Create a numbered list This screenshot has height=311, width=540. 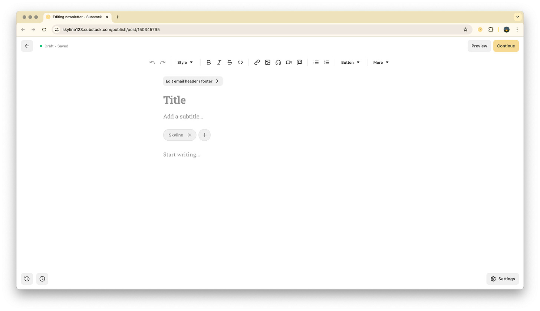click(327, 63)
